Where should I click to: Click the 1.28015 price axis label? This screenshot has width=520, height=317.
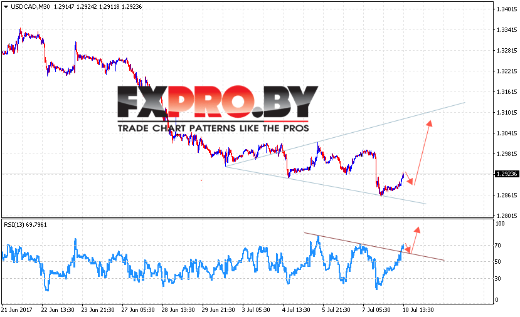pyautogui.click(x=507, y=216)
